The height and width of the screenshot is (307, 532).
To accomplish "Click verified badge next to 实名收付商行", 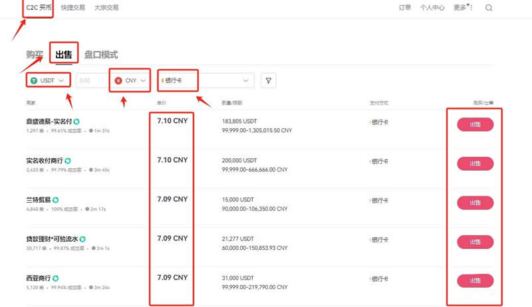I will point(68,161).
